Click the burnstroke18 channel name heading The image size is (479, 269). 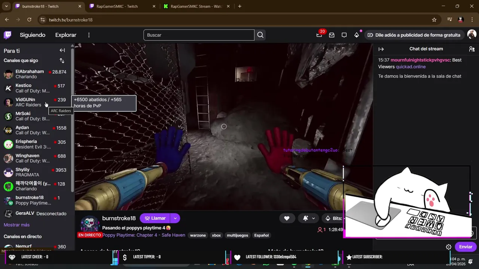(x=119, y=218)
